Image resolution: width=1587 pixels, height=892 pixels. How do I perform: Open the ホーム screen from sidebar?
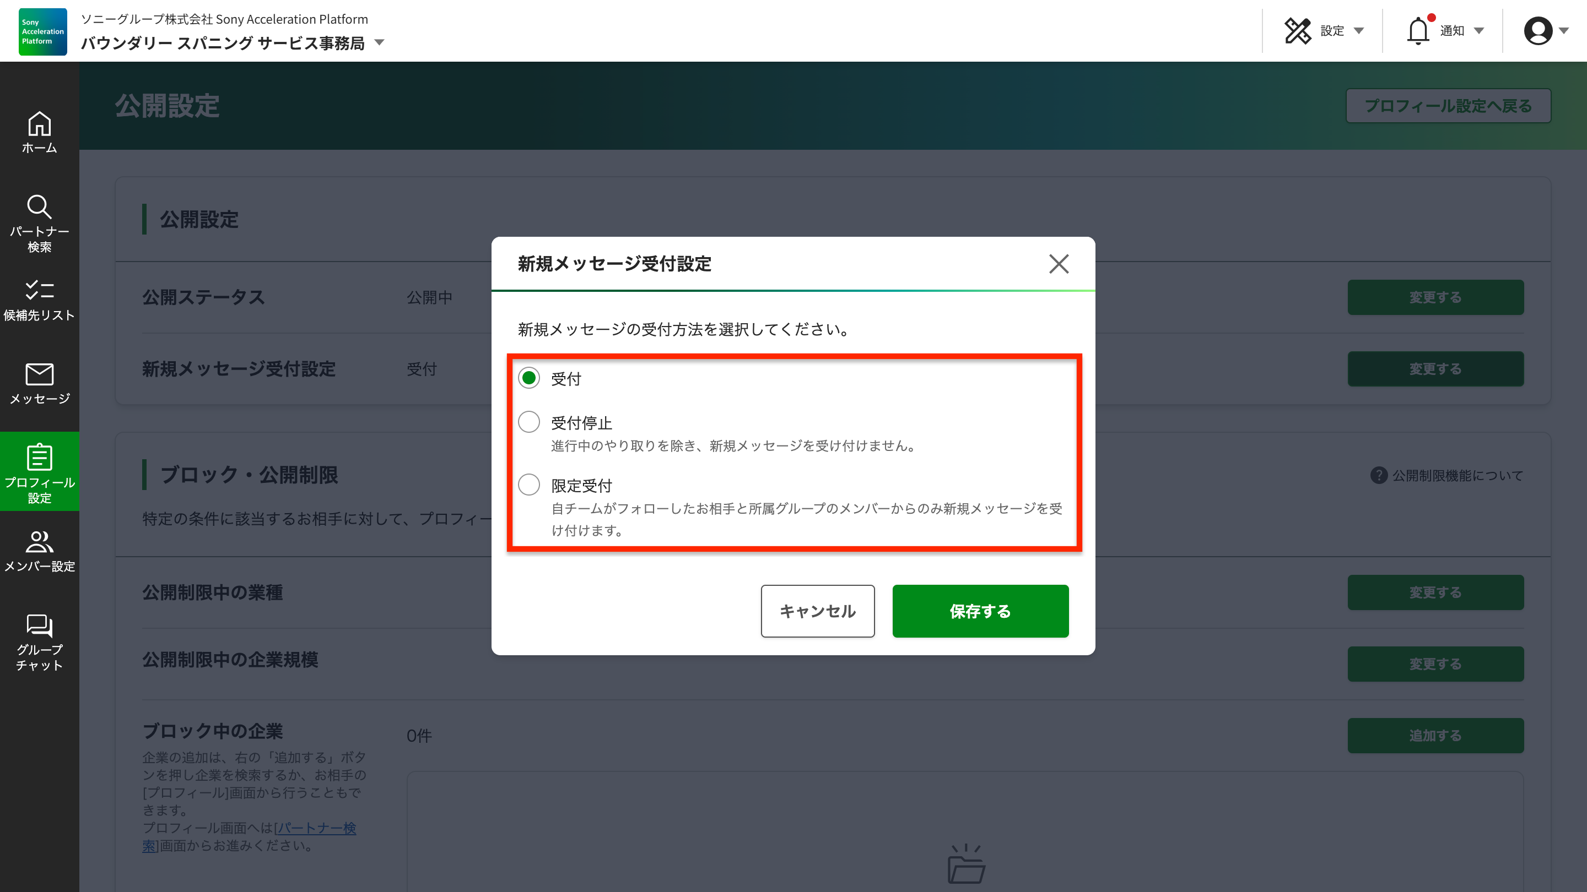coord(39,132)
